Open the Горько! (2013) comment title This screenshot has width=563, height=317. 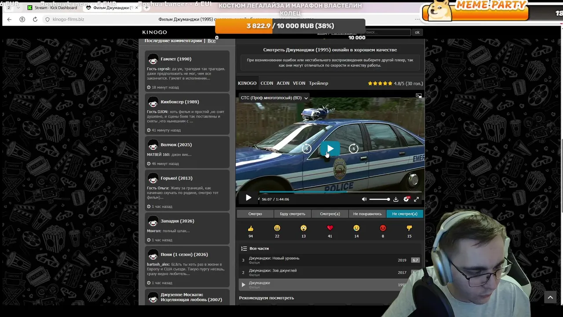pyautogui.click(x=177, y=178)
